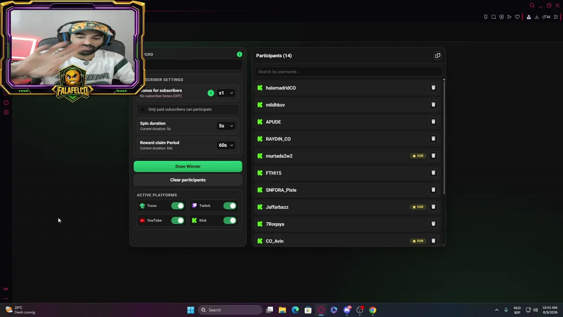Select participant name RAYDIN_CO

[x=278, y=139]
